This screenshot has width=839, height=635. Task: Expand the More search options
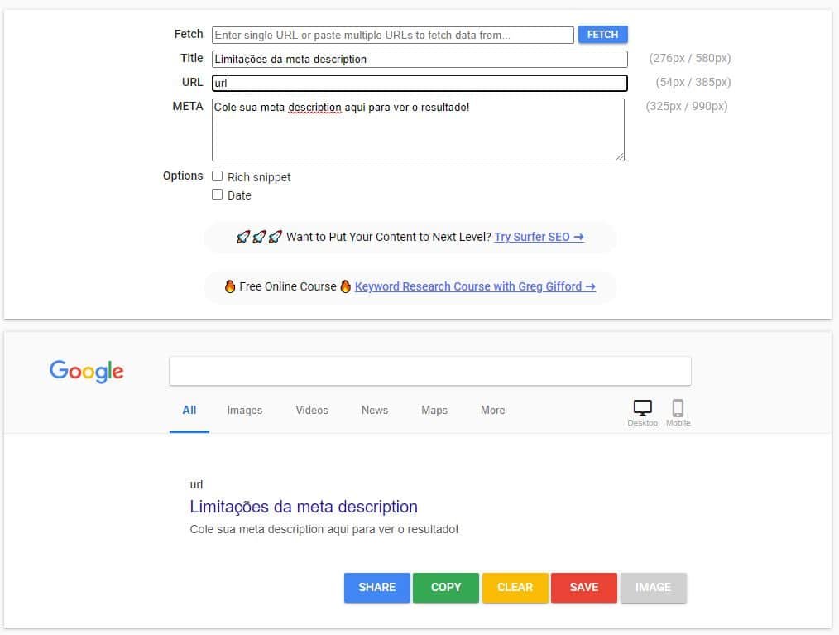click(x=492, y=410)
